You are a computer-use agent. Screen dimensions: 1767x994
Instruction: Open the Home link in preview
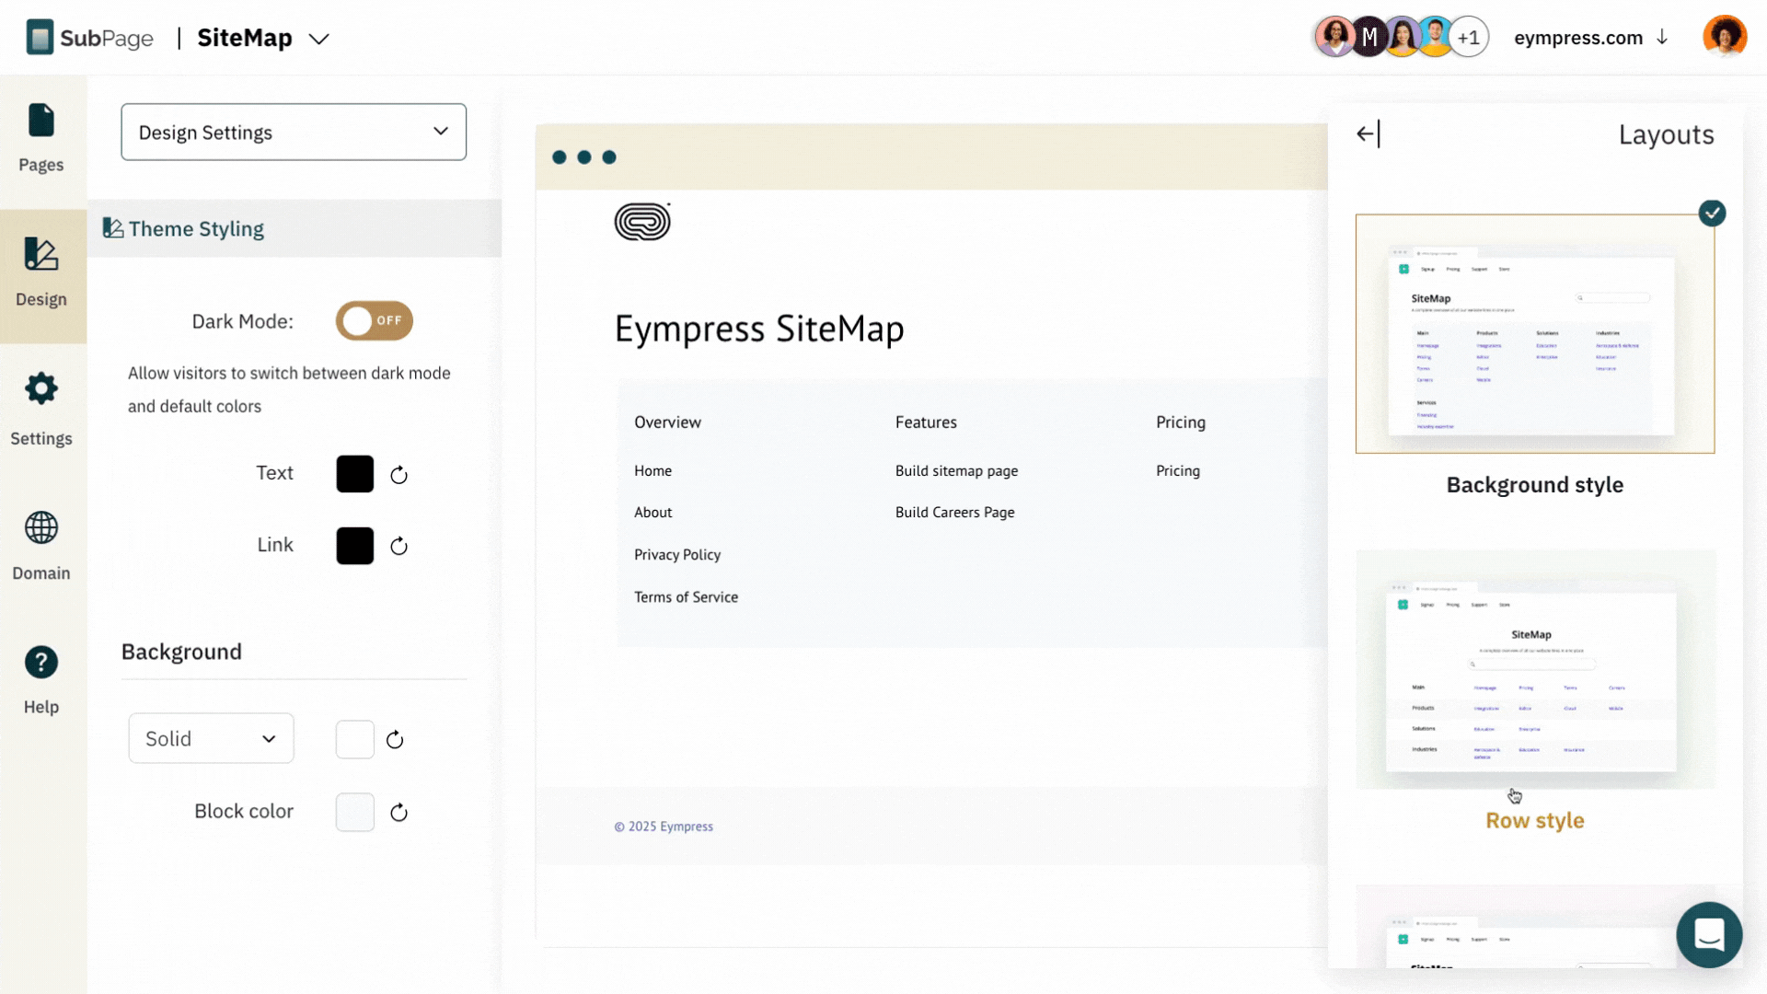tap(653, 471)
